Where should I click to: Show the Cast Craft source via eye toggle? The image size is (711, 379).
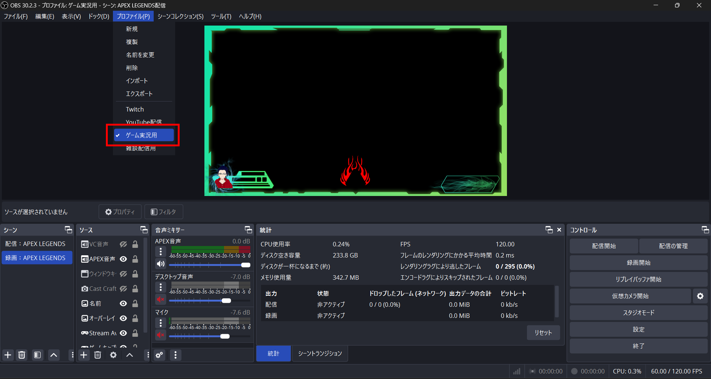click(x=123, y=289)
